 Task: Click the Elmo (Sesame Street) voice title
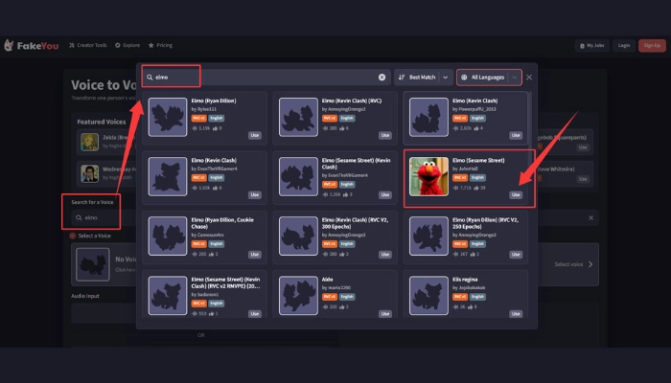point(478,160)
